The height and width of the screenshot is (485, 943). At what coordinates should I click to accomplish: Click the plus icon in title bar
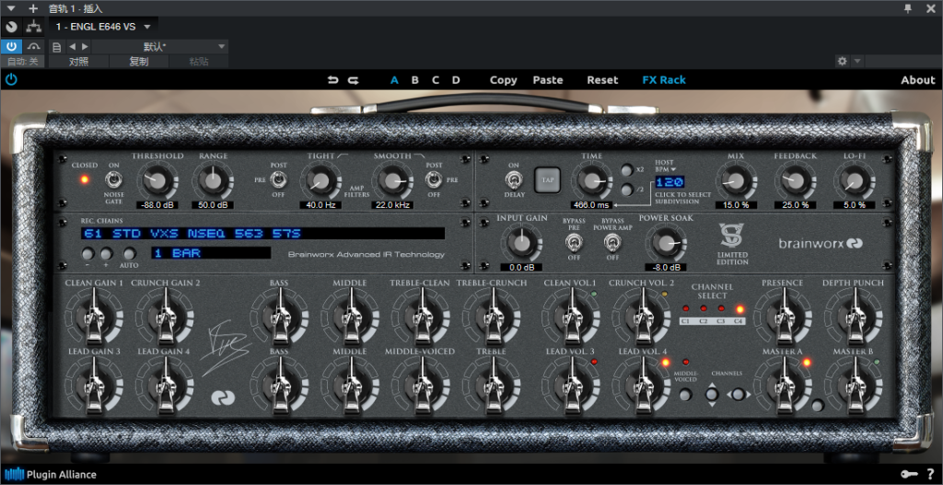(33, 8)
